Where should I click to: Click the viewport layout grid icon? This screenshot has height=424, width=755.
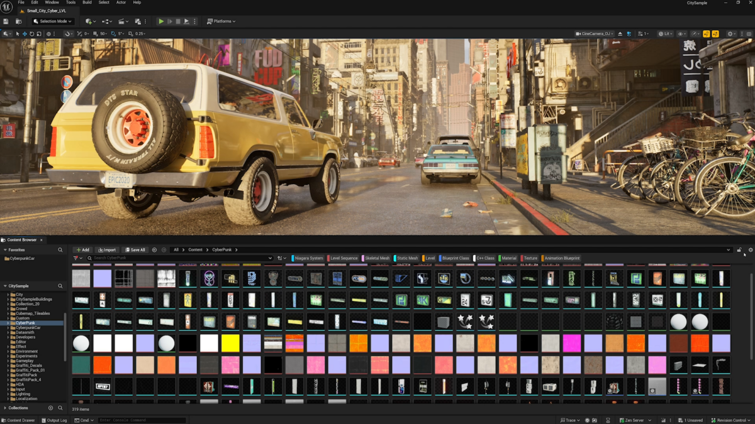pos(749,34)
